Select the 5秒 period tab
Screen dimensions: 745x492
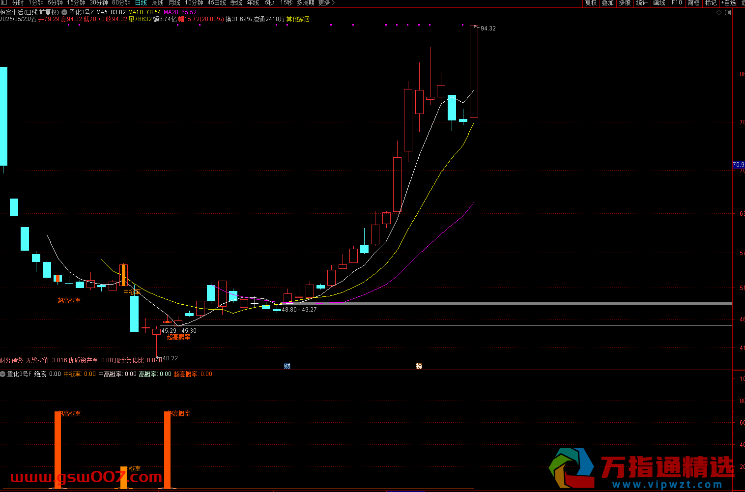[x=270, y=3]
